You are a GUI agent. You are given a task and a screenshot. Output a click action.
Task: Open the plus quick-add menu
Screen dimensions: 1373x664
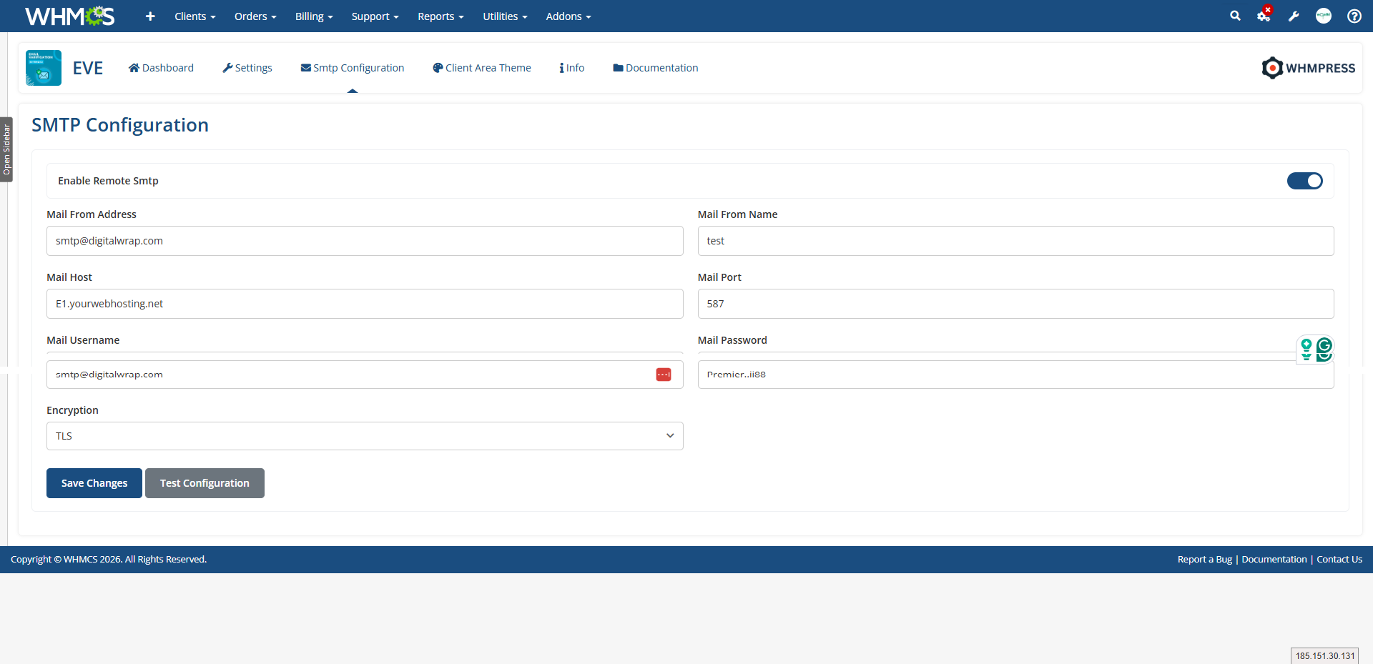[150, 16]
